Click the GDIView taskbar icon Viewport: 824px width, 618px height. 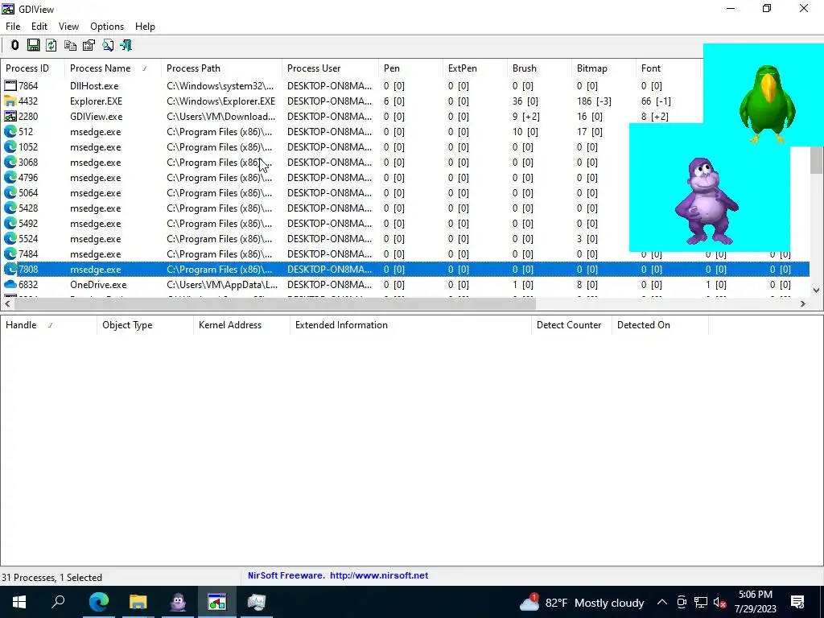point(216,602)
